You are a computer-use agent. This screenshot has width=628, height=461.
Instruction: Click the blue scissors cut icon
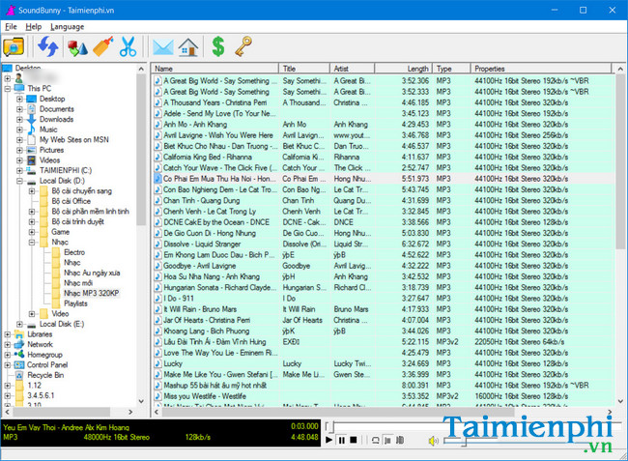pos(128,46)
